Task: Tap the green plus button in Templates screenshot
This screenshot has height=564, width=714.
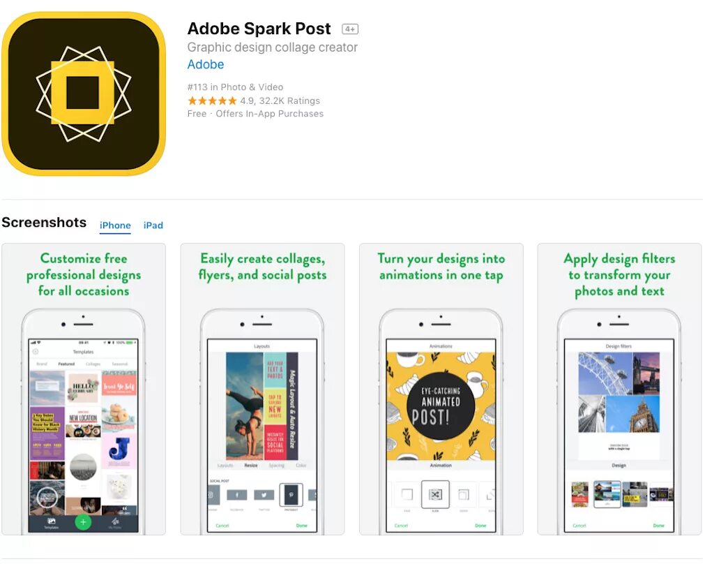Action: 83,522
